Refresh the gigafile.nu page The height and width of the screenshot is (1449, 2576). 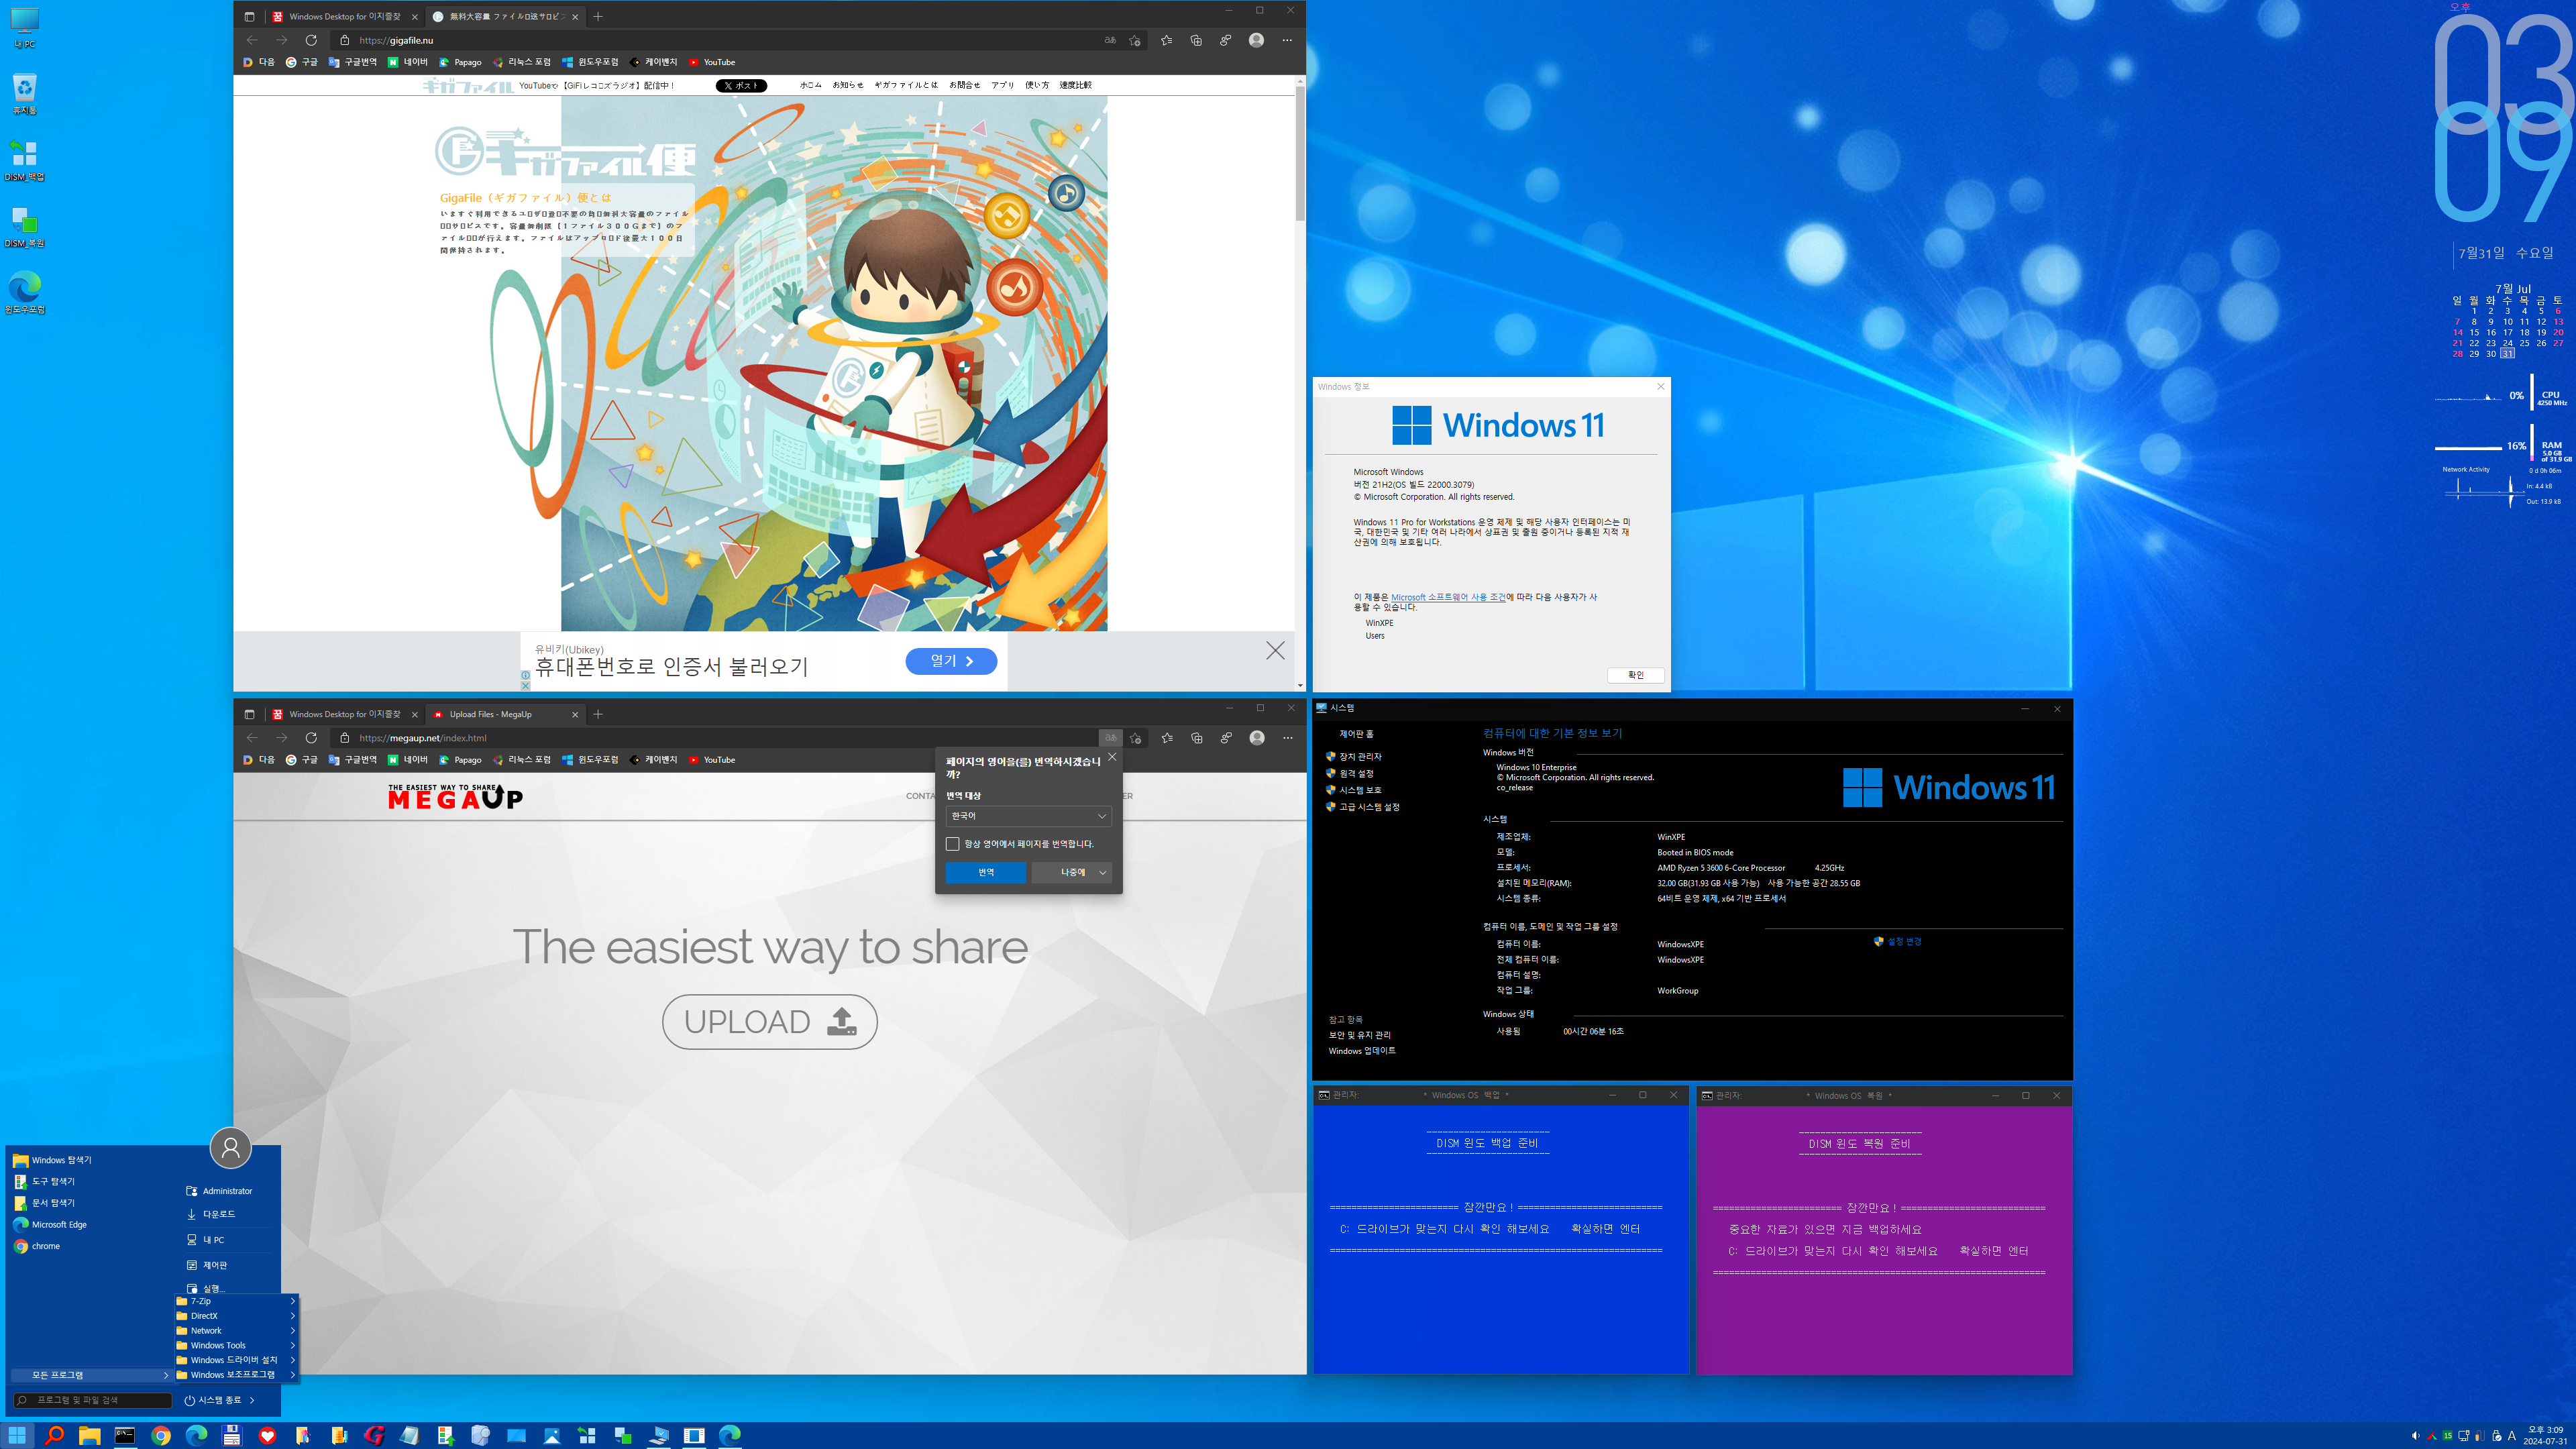point(311,40)
